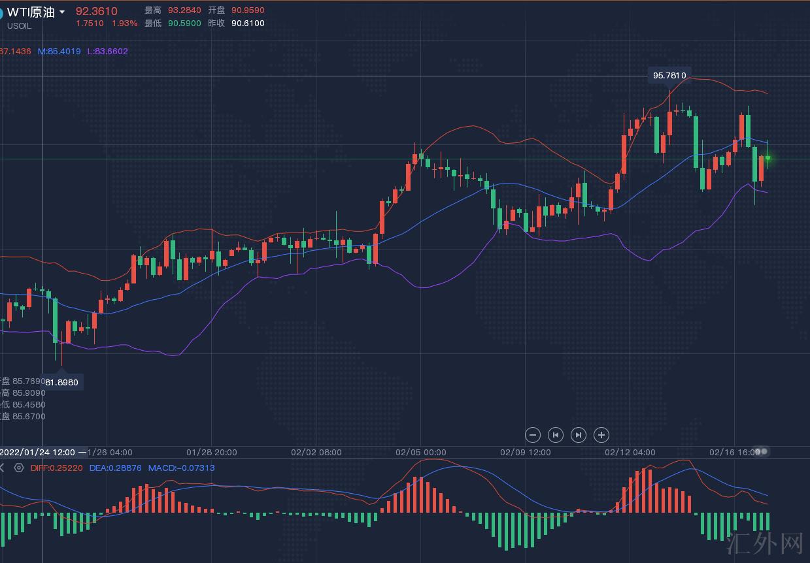Click the Bollinger M:85.4019 middle band label
This screenshot has width=810, height=563.
pos(59,51)
